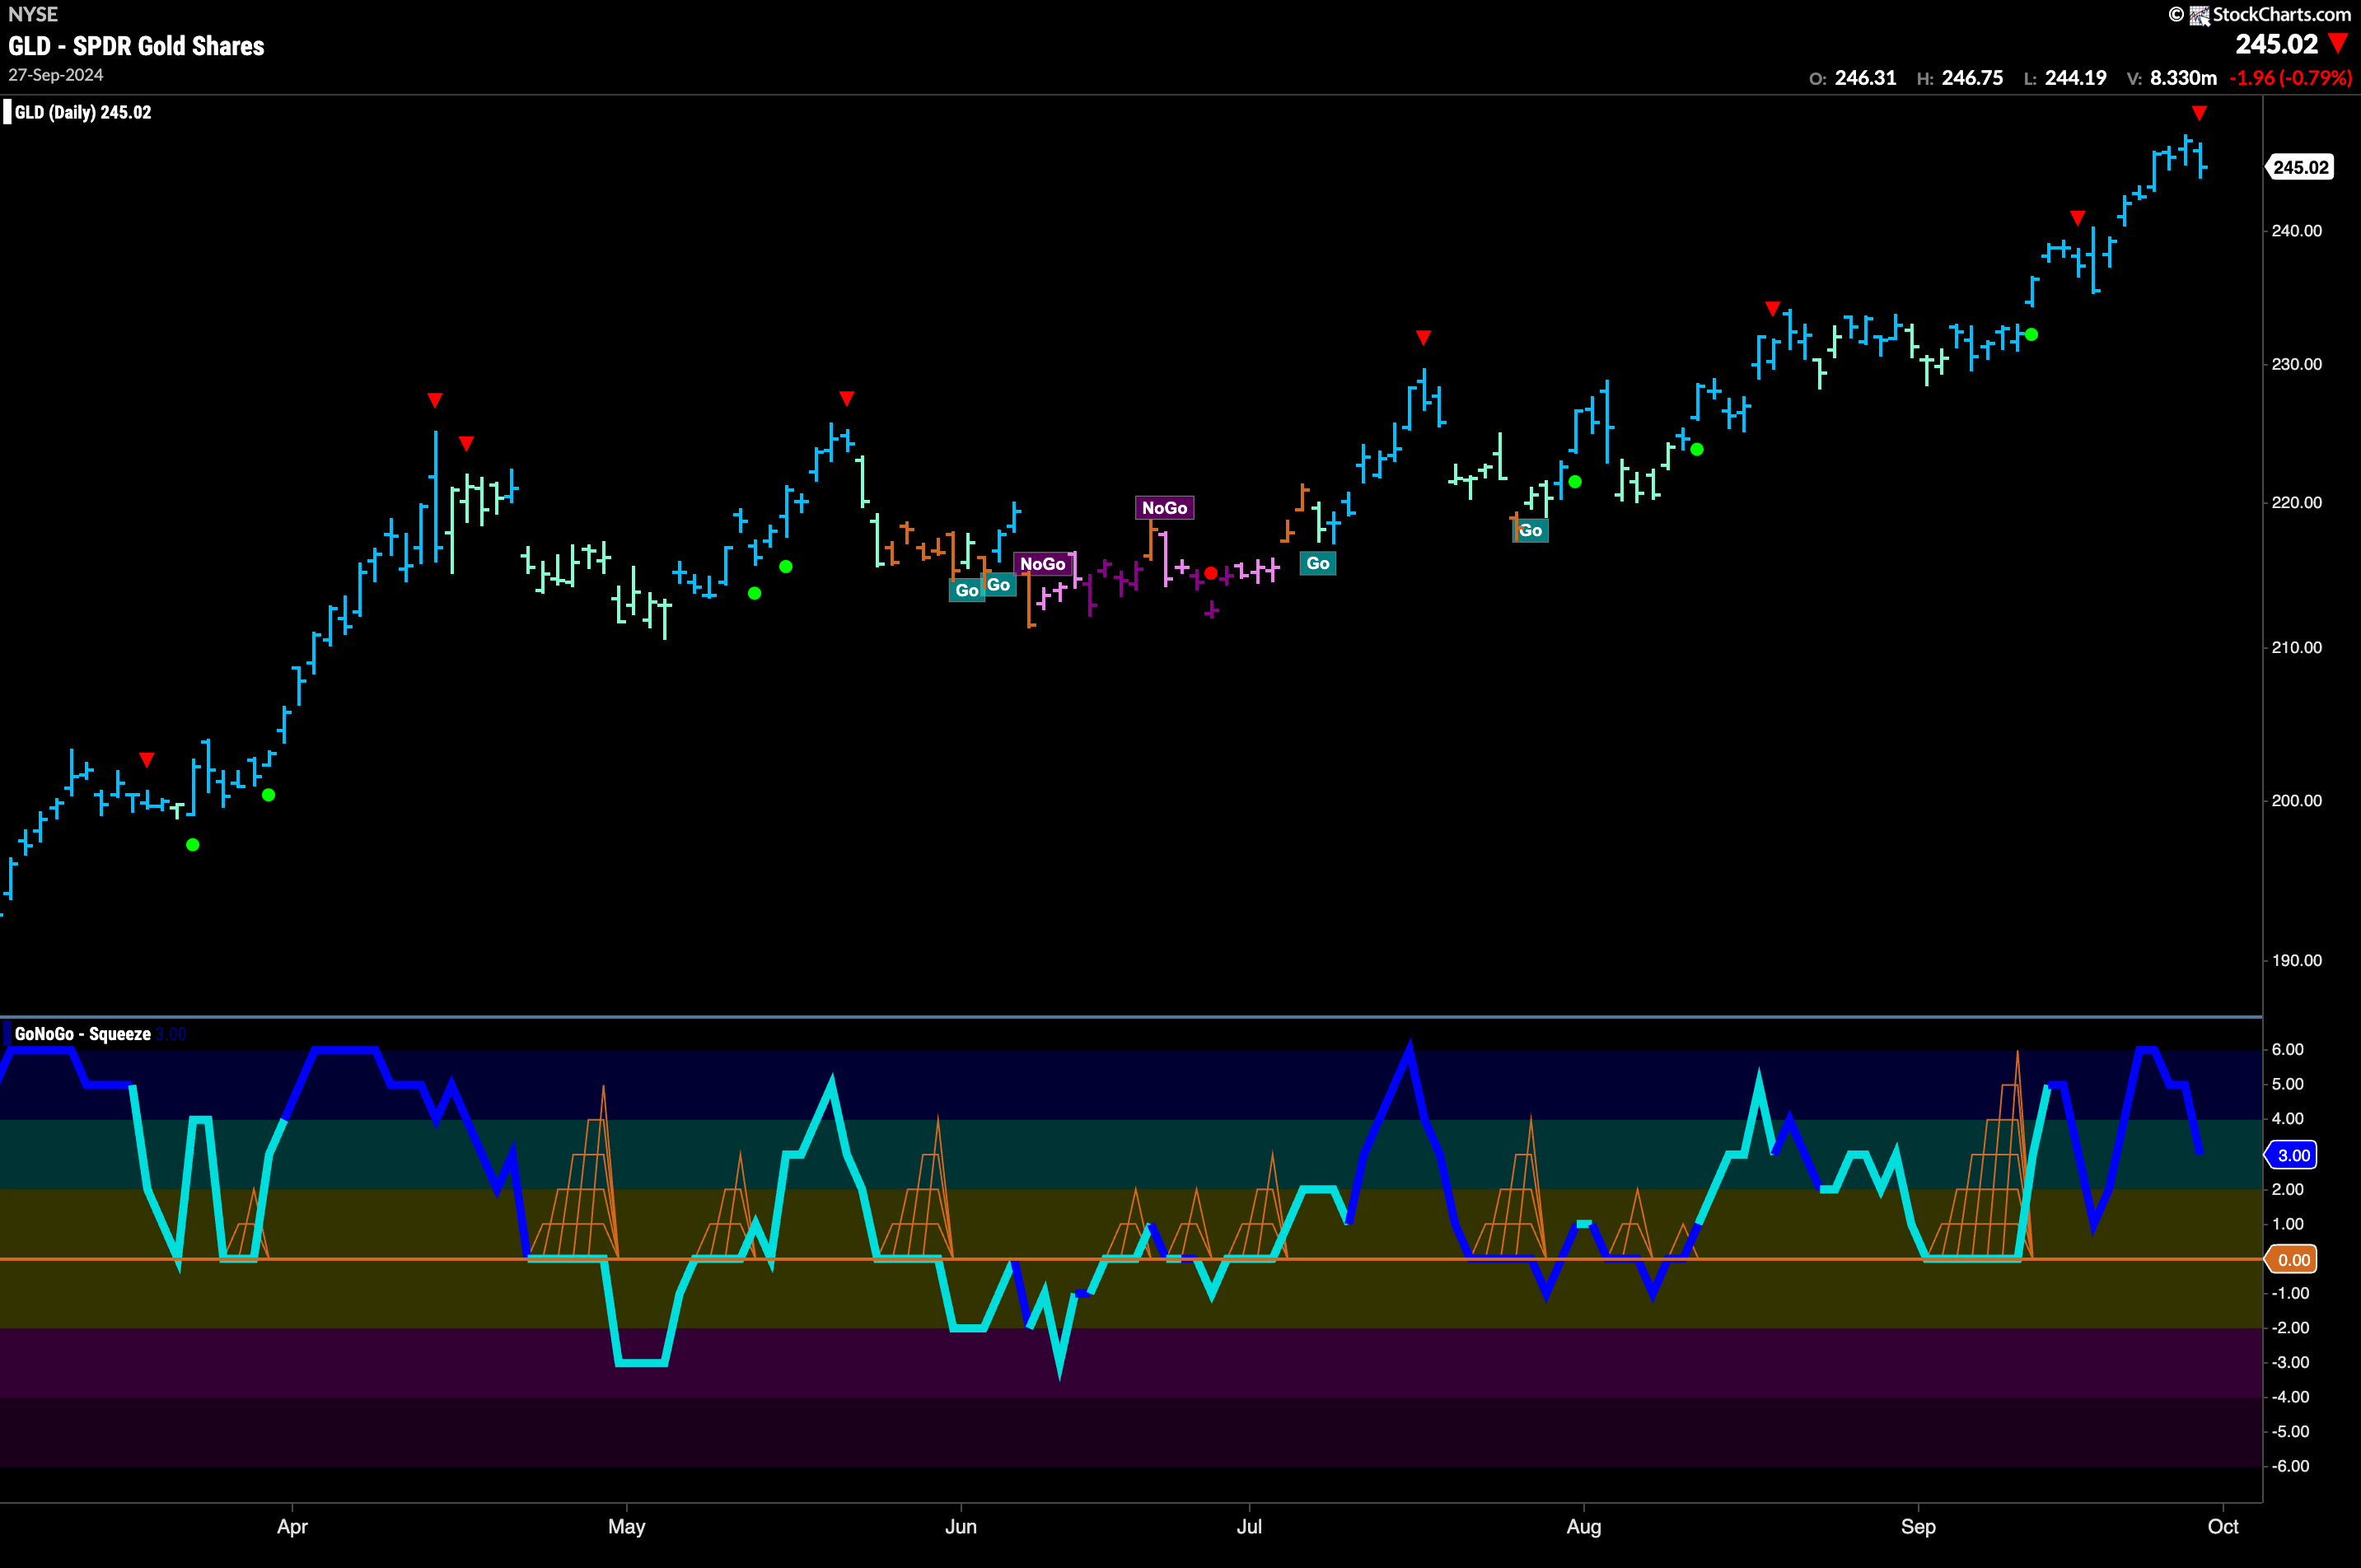Click the 200.00 price axis label
Image resolution: width=2361 pixels, height=1568 pixels.
(2296, 800)
